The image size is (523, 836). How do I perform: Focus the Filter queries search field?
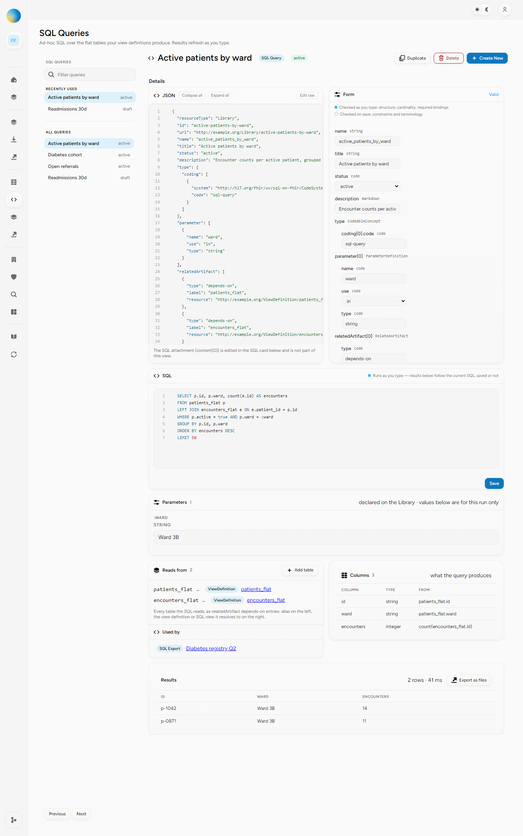[x=90, y=75]
